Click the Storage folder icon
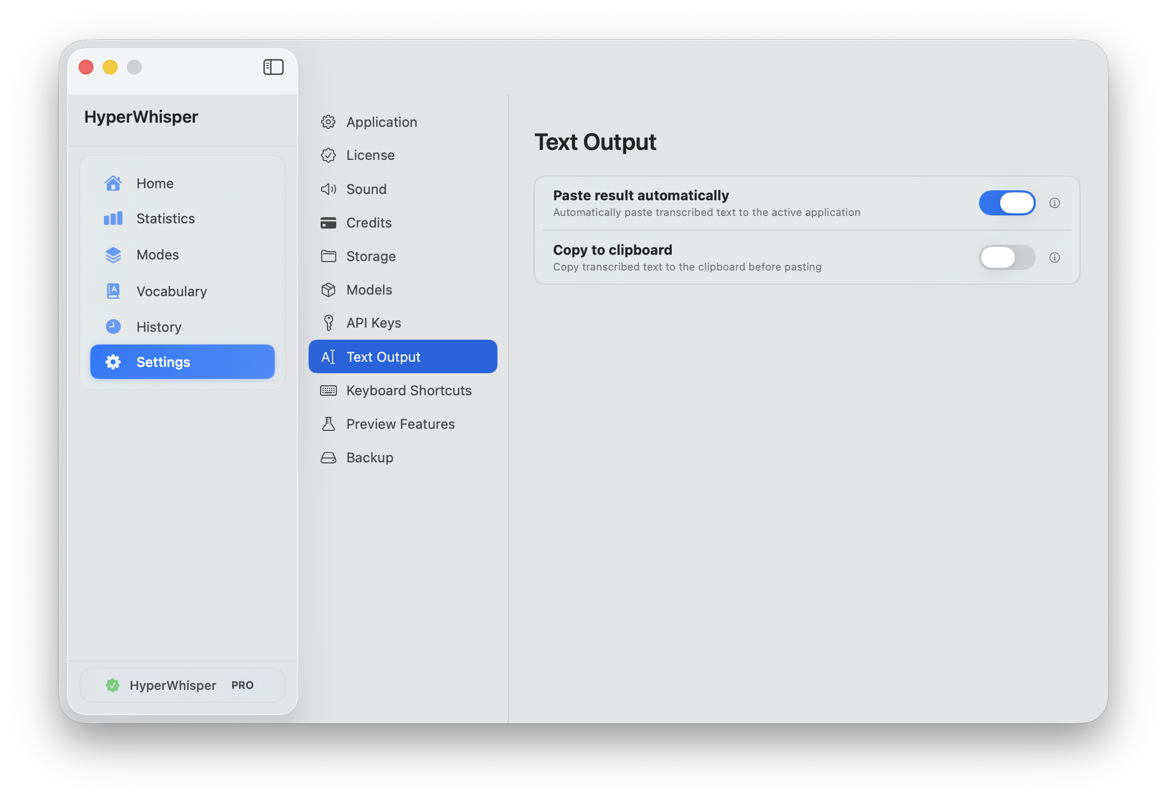 pyautogui.click(x=328, y=256)
